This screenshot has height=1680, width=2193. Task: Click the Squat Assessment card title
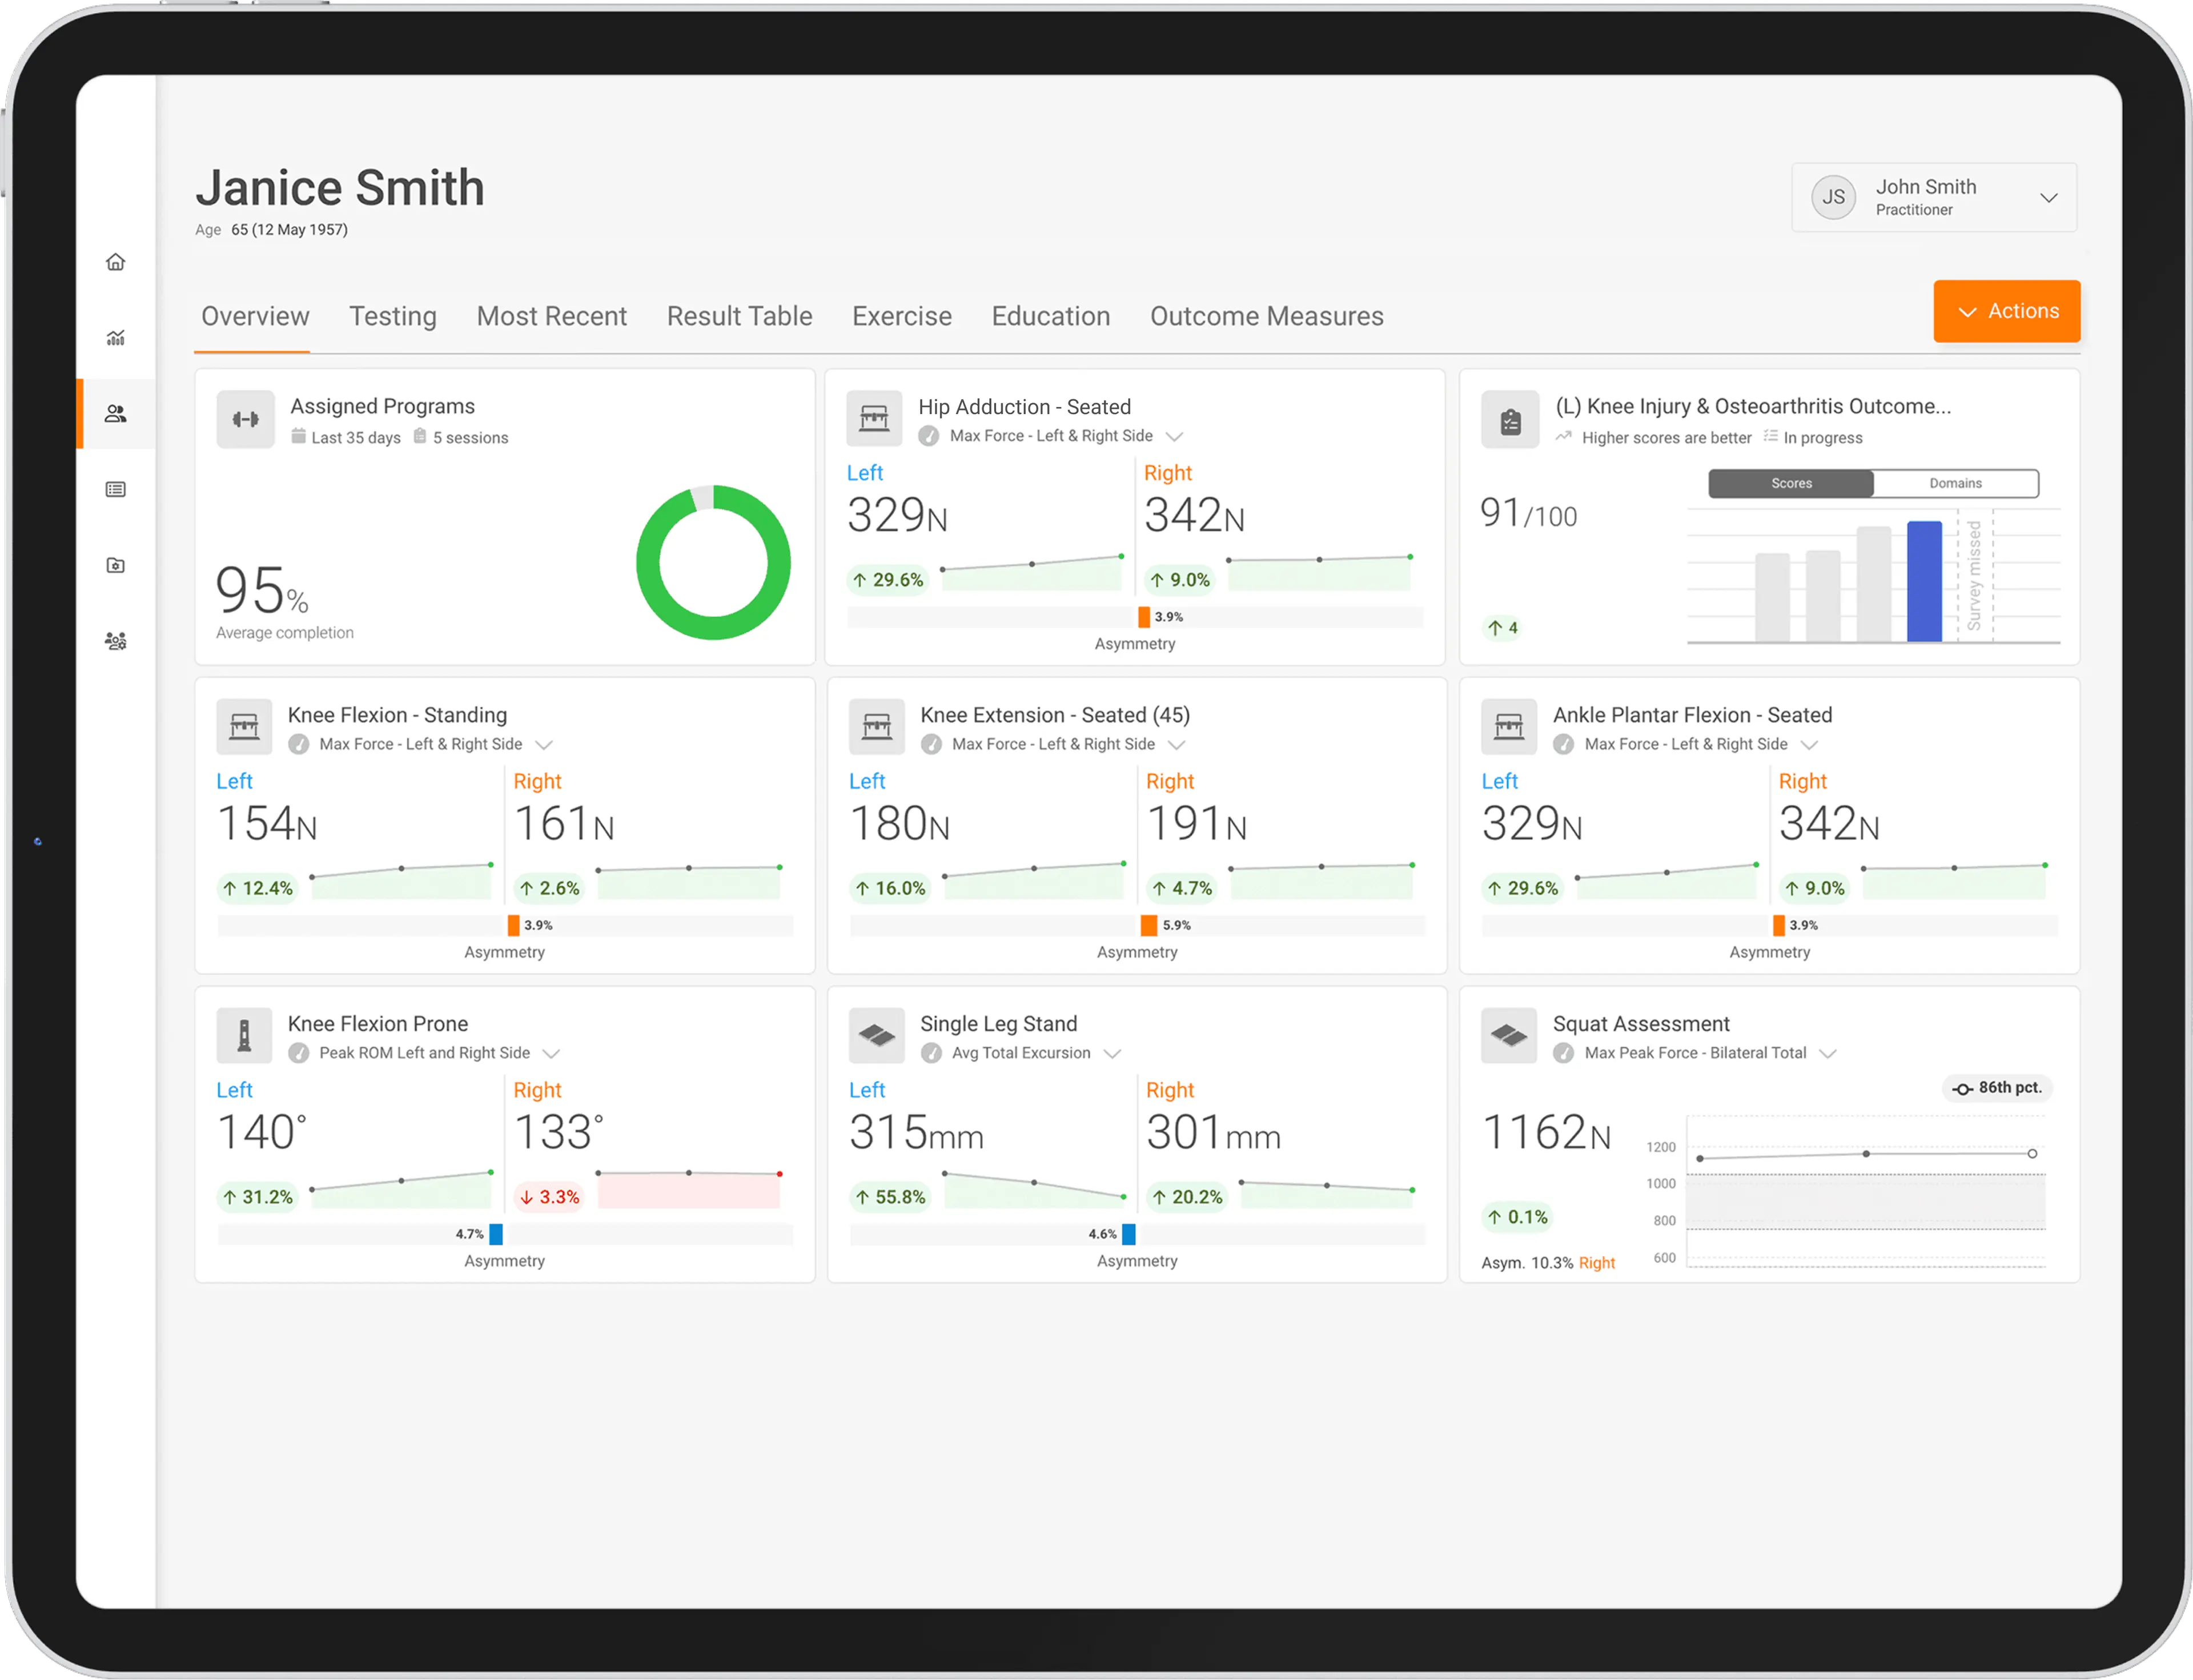(x=1640, y=1024)
